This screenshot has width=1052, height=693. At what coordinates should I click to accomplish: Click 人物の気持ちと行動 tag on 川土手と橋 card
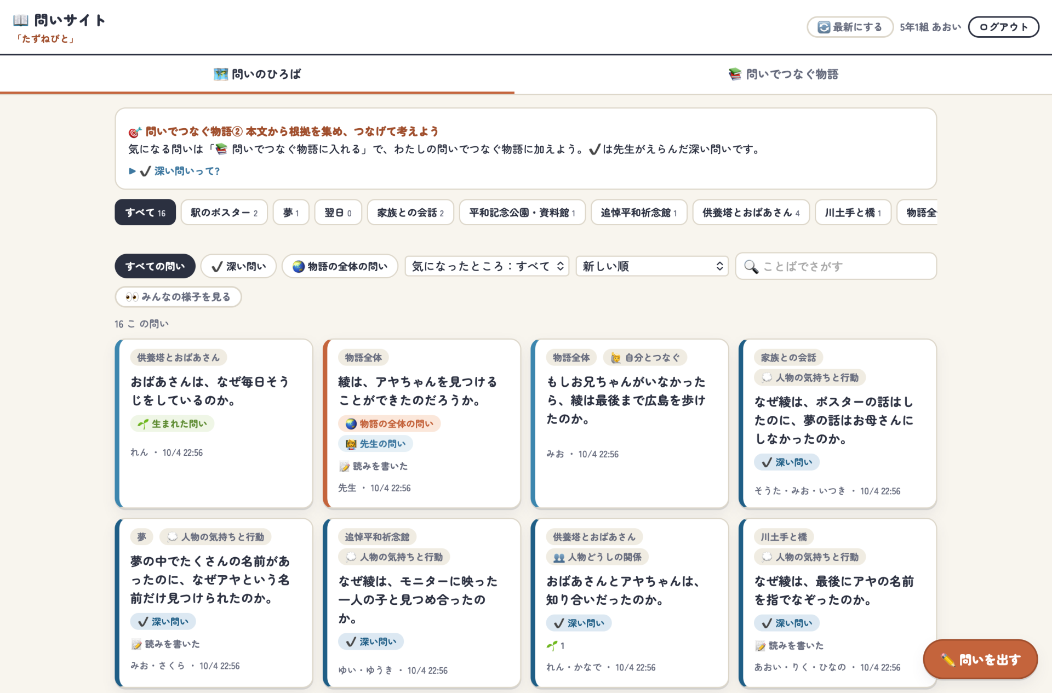(810, 557)
